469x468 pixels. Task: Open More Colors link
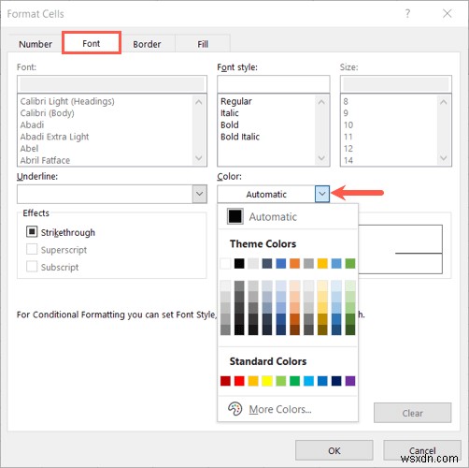point(280,409)
